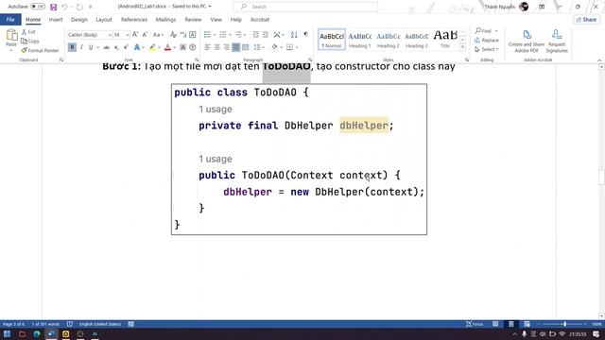This screenshot has height=340, width=605.
Task: Switch to the Design tab
Action: coord(79,19)
